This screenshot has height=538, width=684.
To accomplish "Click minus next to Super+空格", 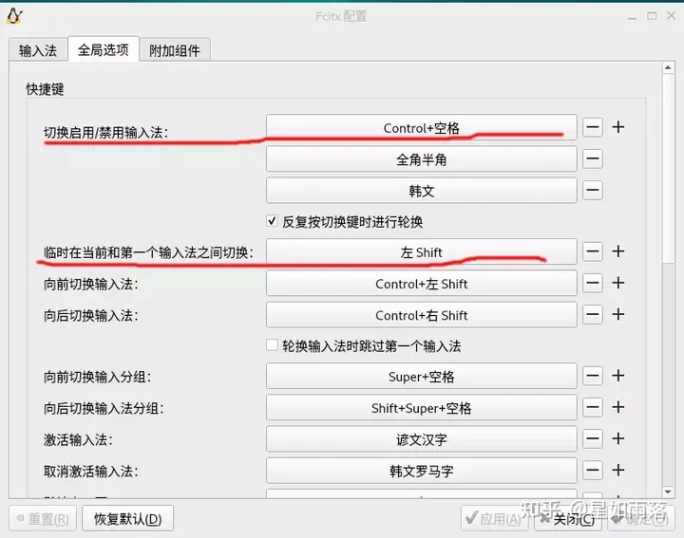I will pos(593,376).
